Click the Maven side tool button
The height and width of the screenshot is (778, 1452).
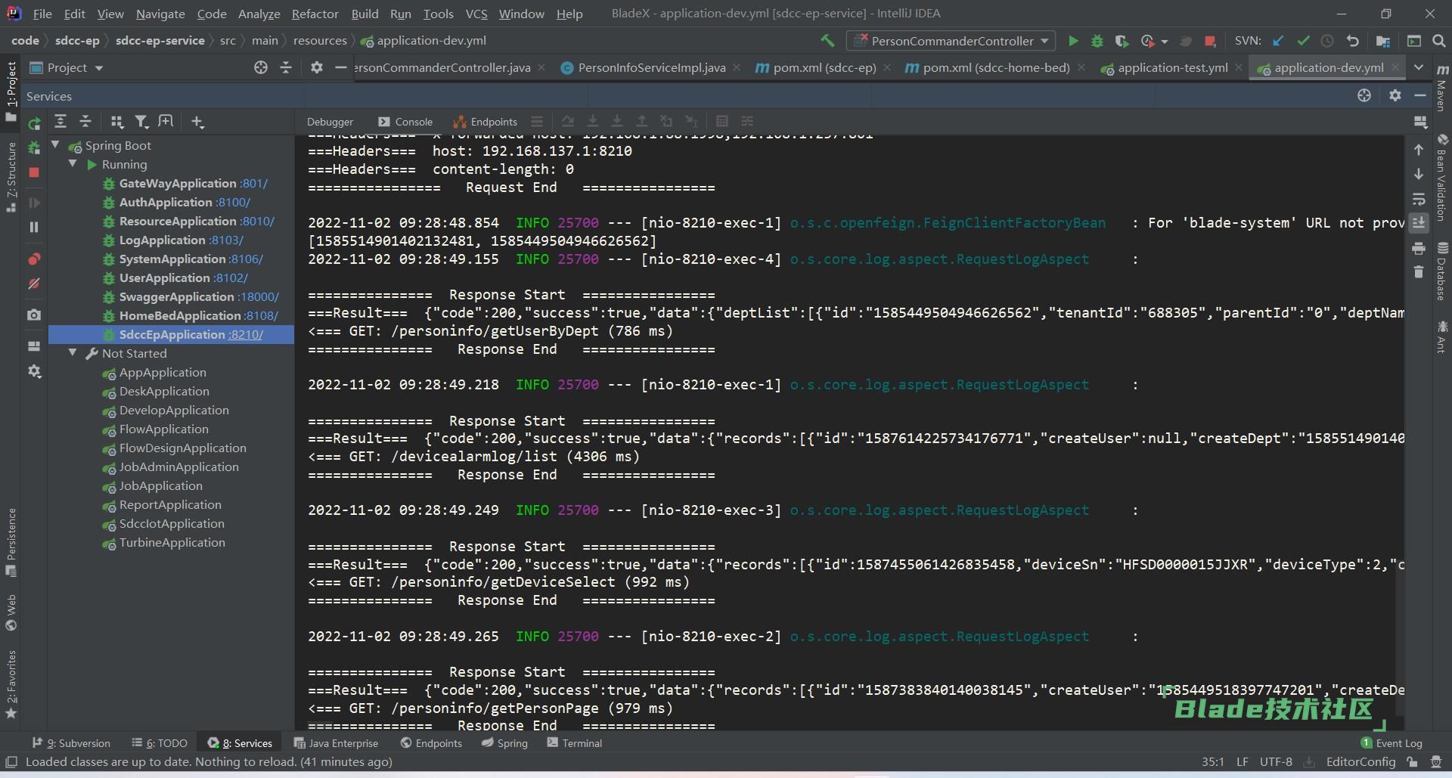(1441, 87)
